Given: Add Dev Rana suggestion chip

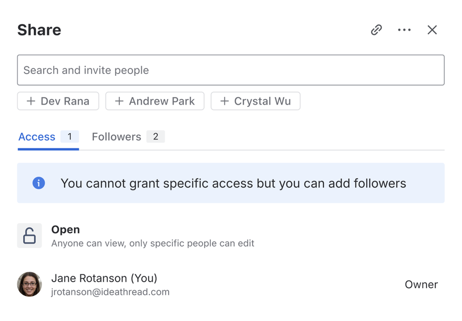Looking at the screenshot, I should tap(58, 101).
